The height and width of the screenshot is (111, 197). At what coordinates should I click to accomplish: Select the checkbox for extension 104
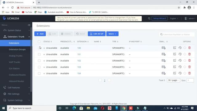[x=39, y=73]
